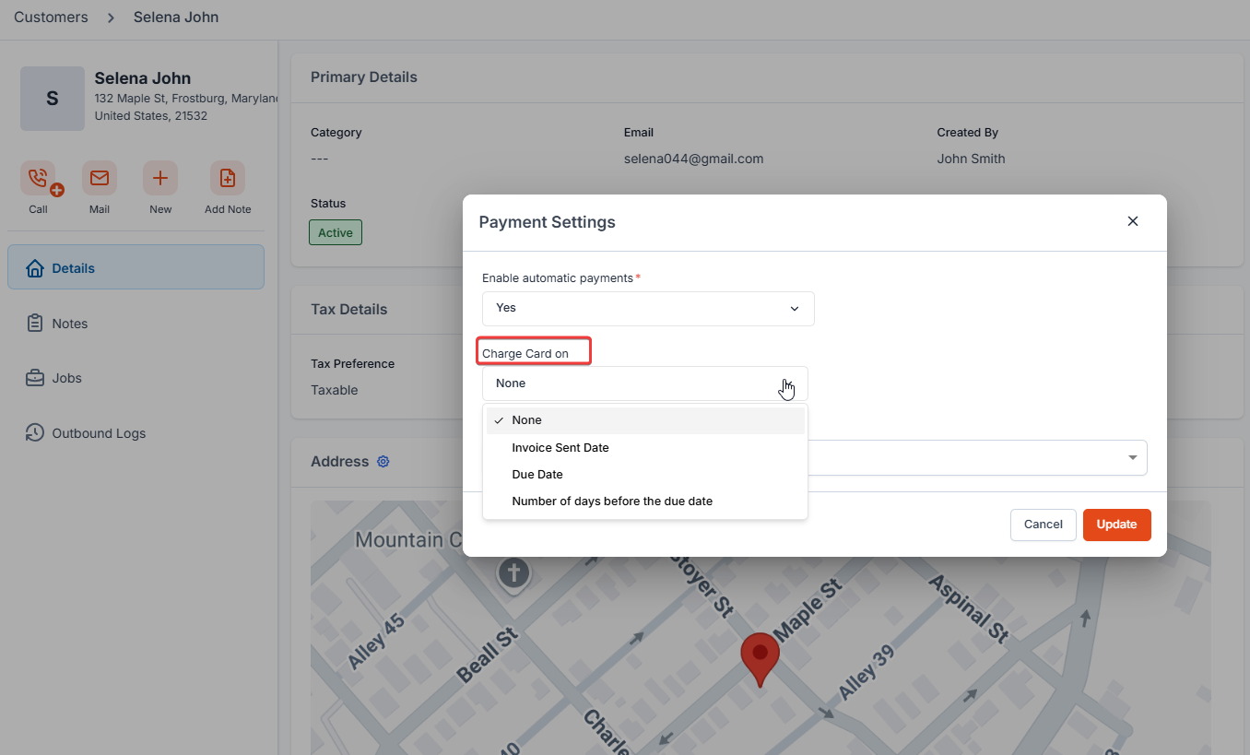Click the S avatar thumbnail
Image resolution: width=1250 pixels, height=755 pixels.
click(x=53, y=99)
